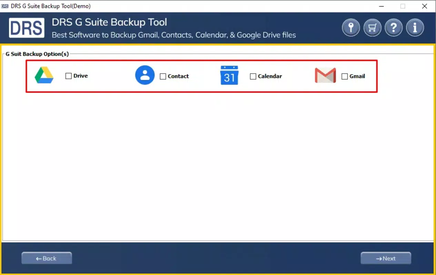Check the Calendar backup option
Screen dimensions: 436x275
pos(253,76)
